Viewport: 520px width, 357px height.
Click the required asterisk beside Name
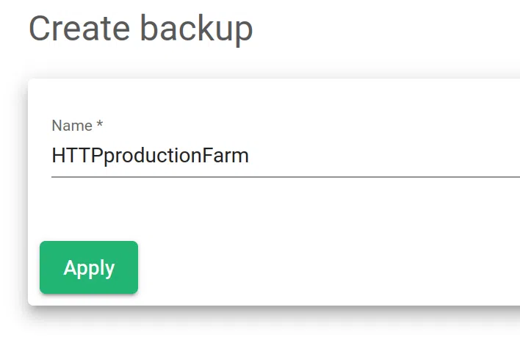[99, 126]
